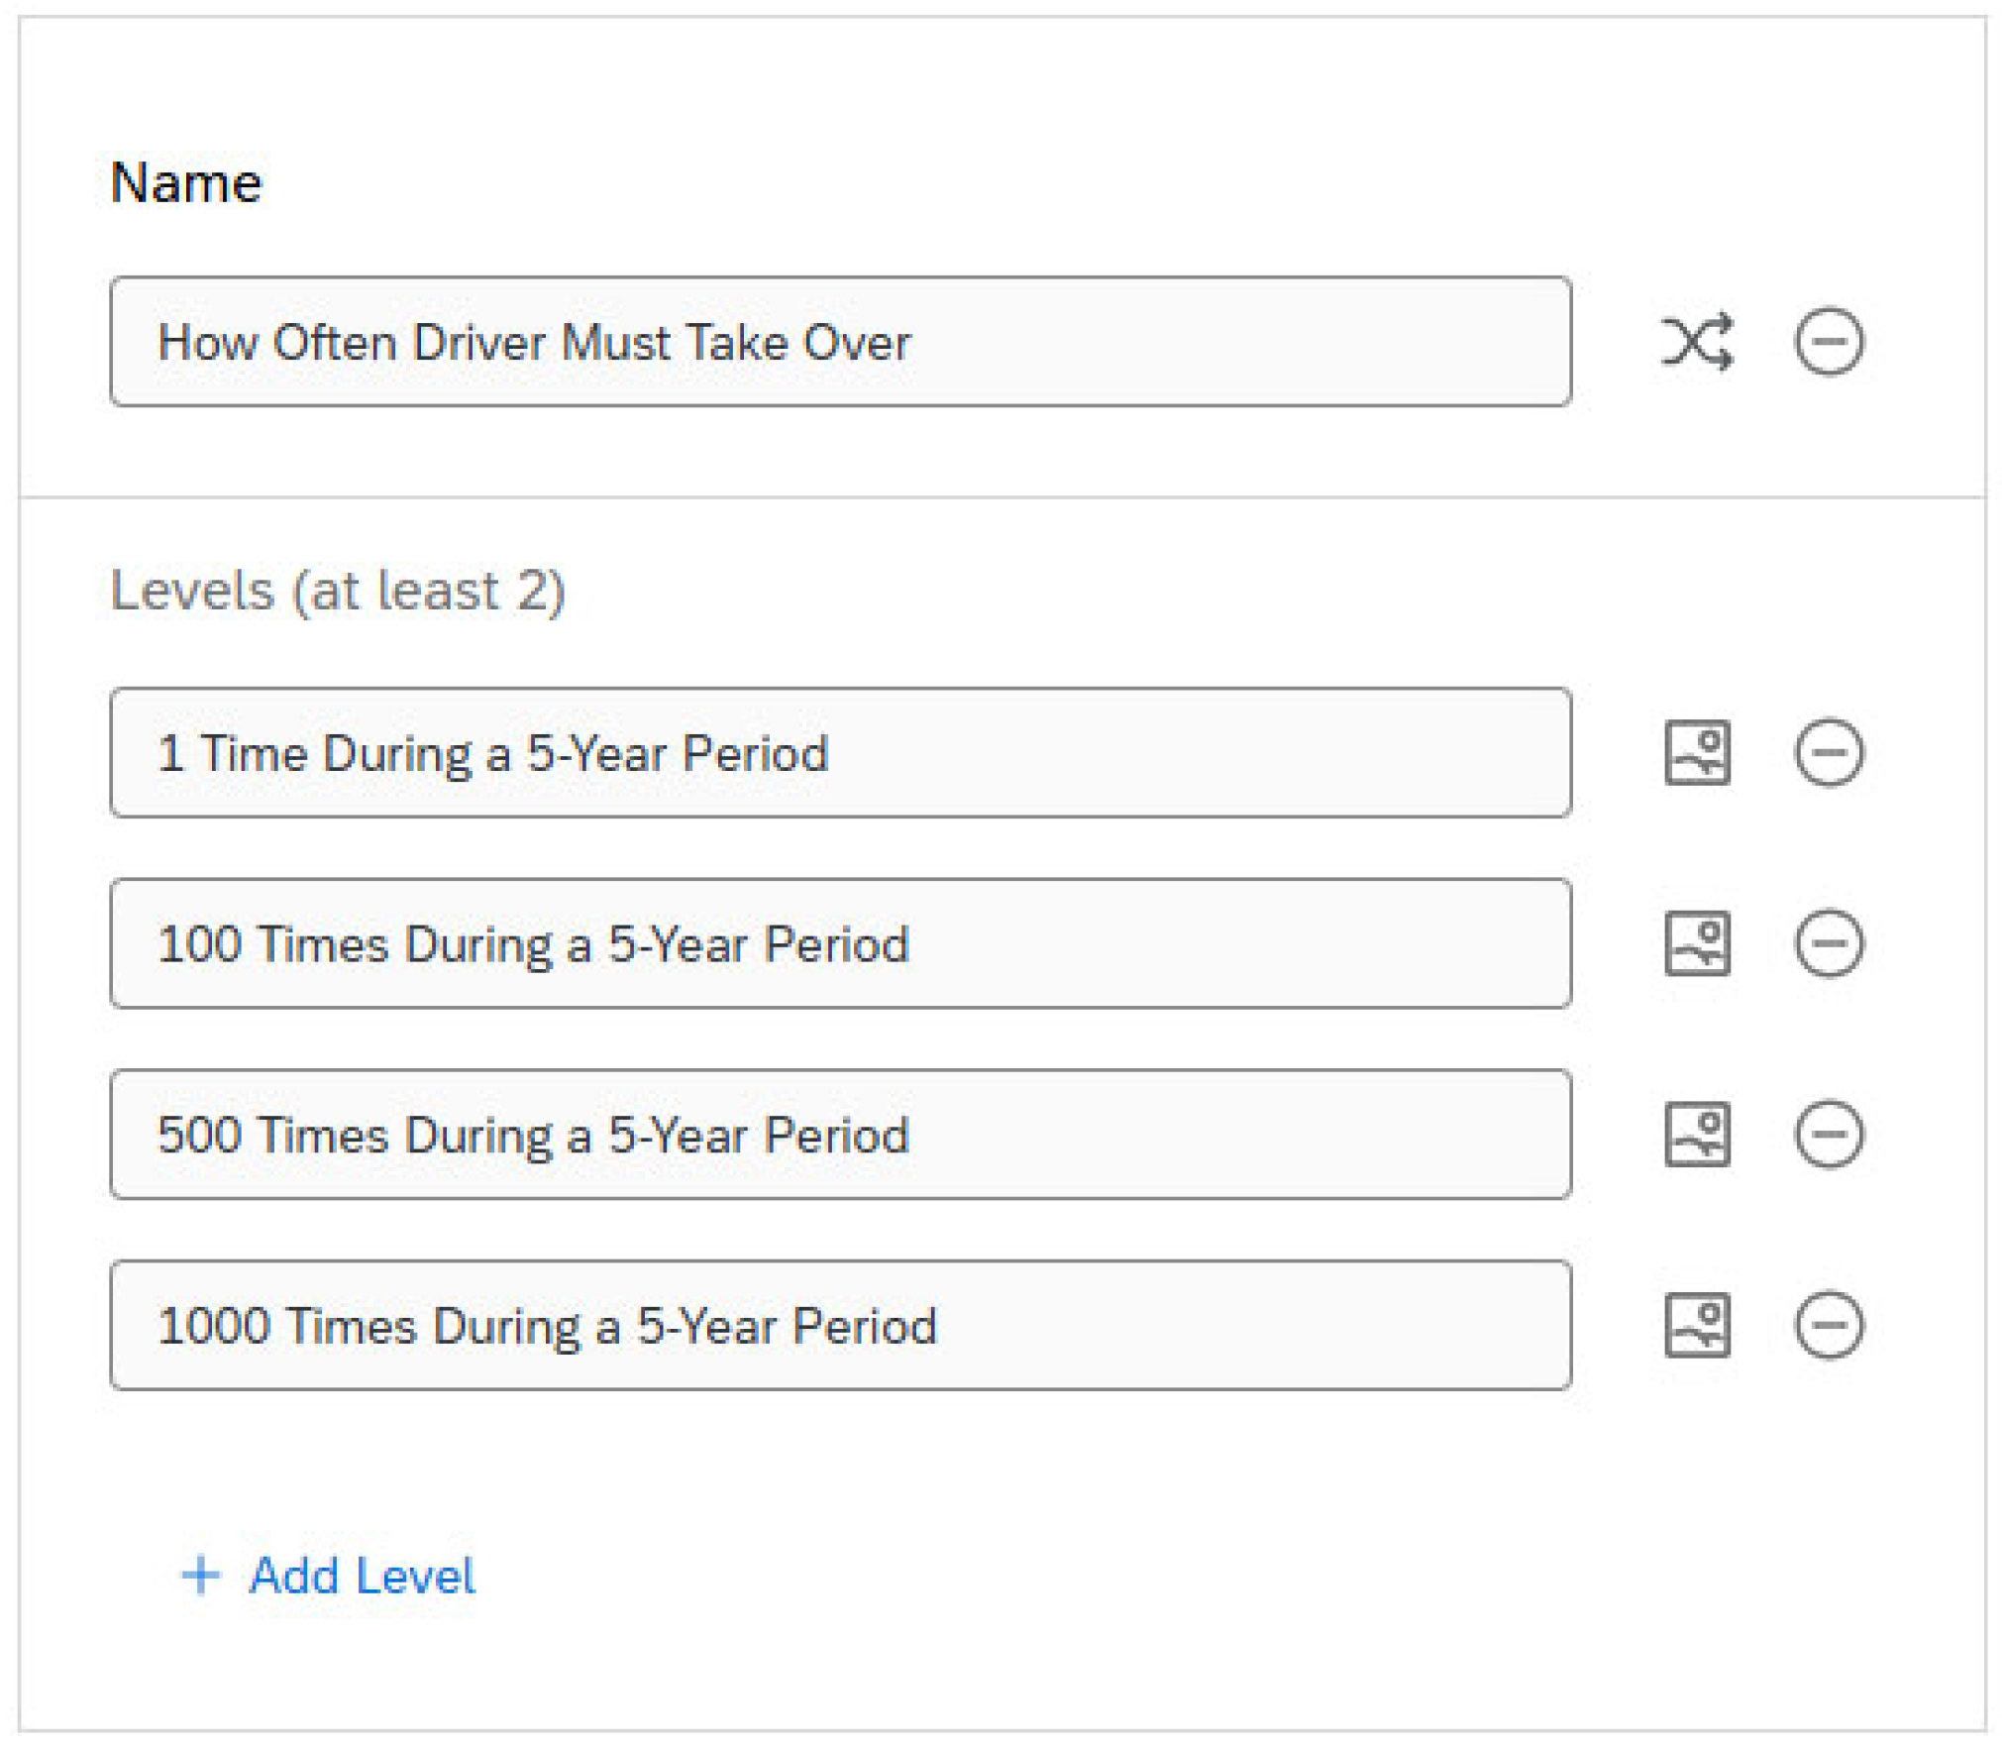
Task: Click the Add Level link
Action: coord(362,1576)
